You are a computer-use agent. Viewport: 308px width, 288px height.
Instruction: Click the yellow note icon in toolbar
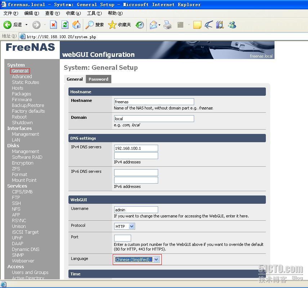(x=197, y=25)
